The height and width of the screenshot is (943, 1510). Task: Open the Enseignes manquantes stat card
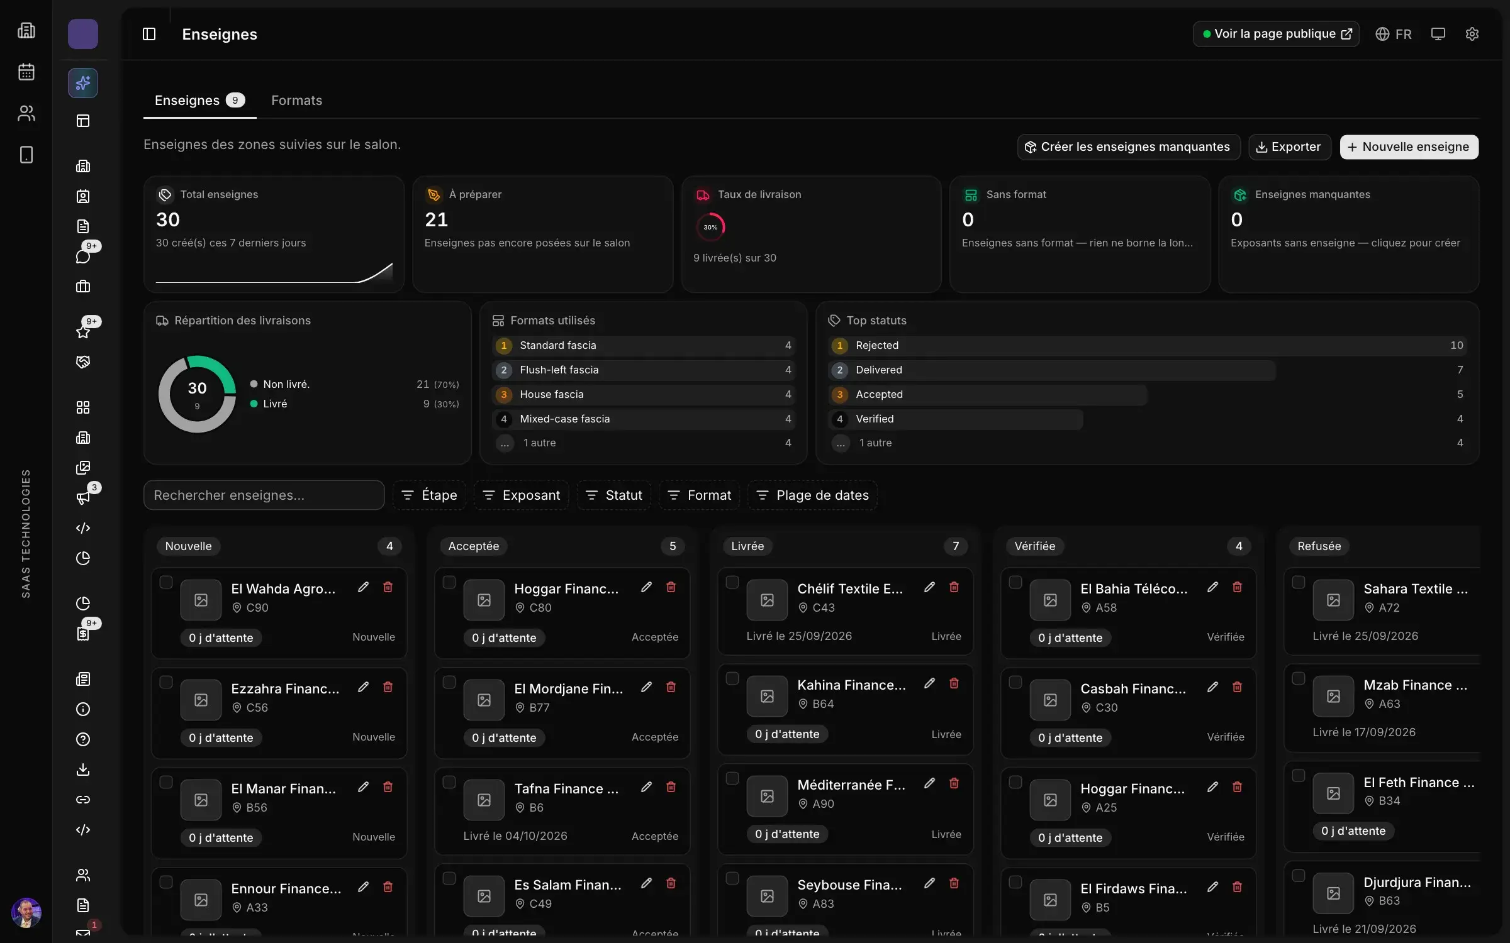(1349, 234)
